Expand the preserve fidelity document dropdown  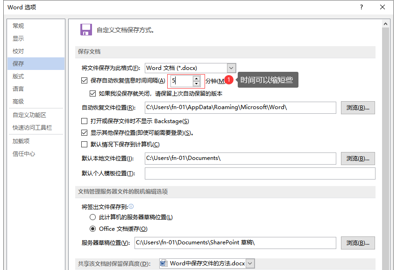pos(250,263)
